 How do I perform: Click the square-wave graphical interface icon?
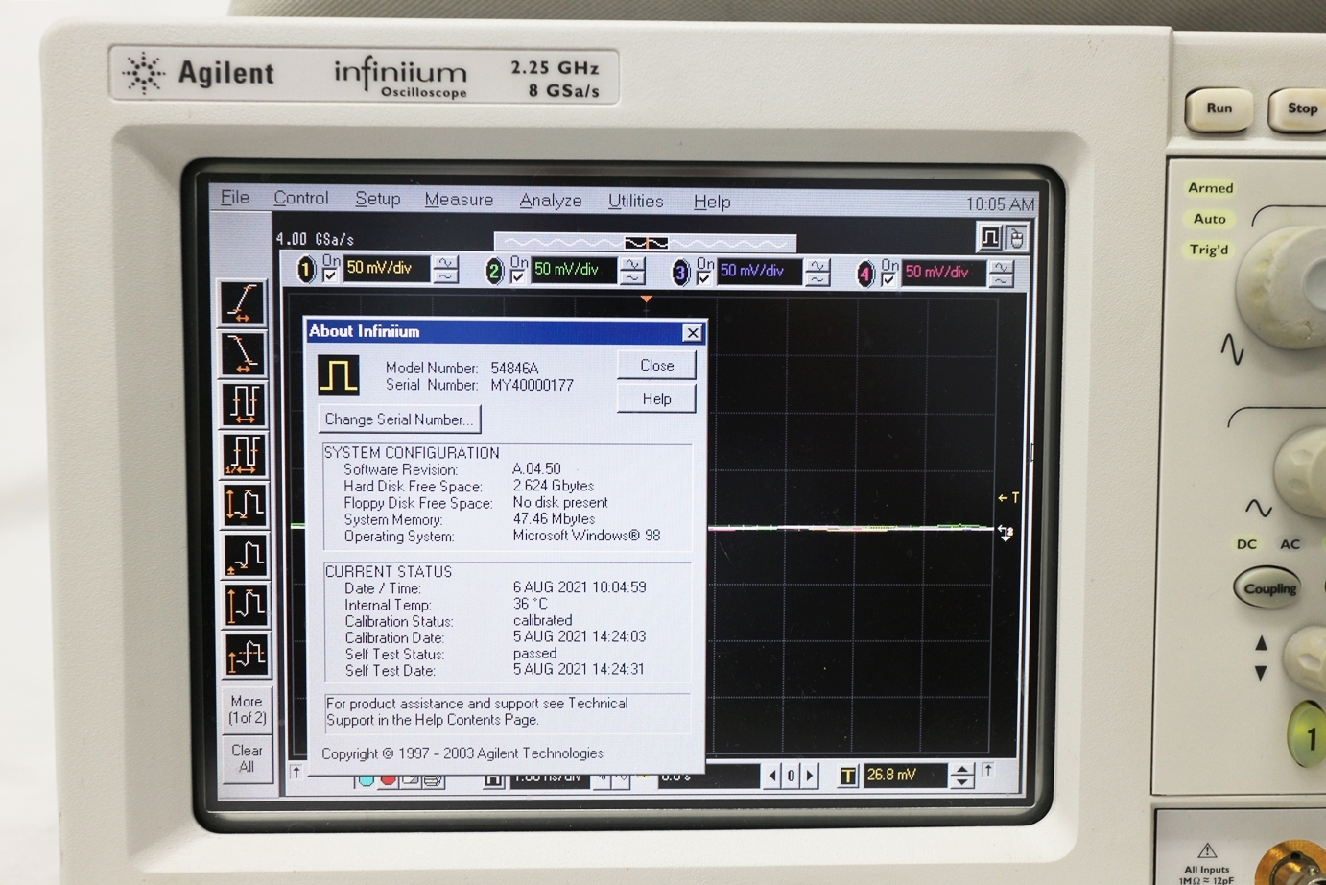(x=990, y=237)
